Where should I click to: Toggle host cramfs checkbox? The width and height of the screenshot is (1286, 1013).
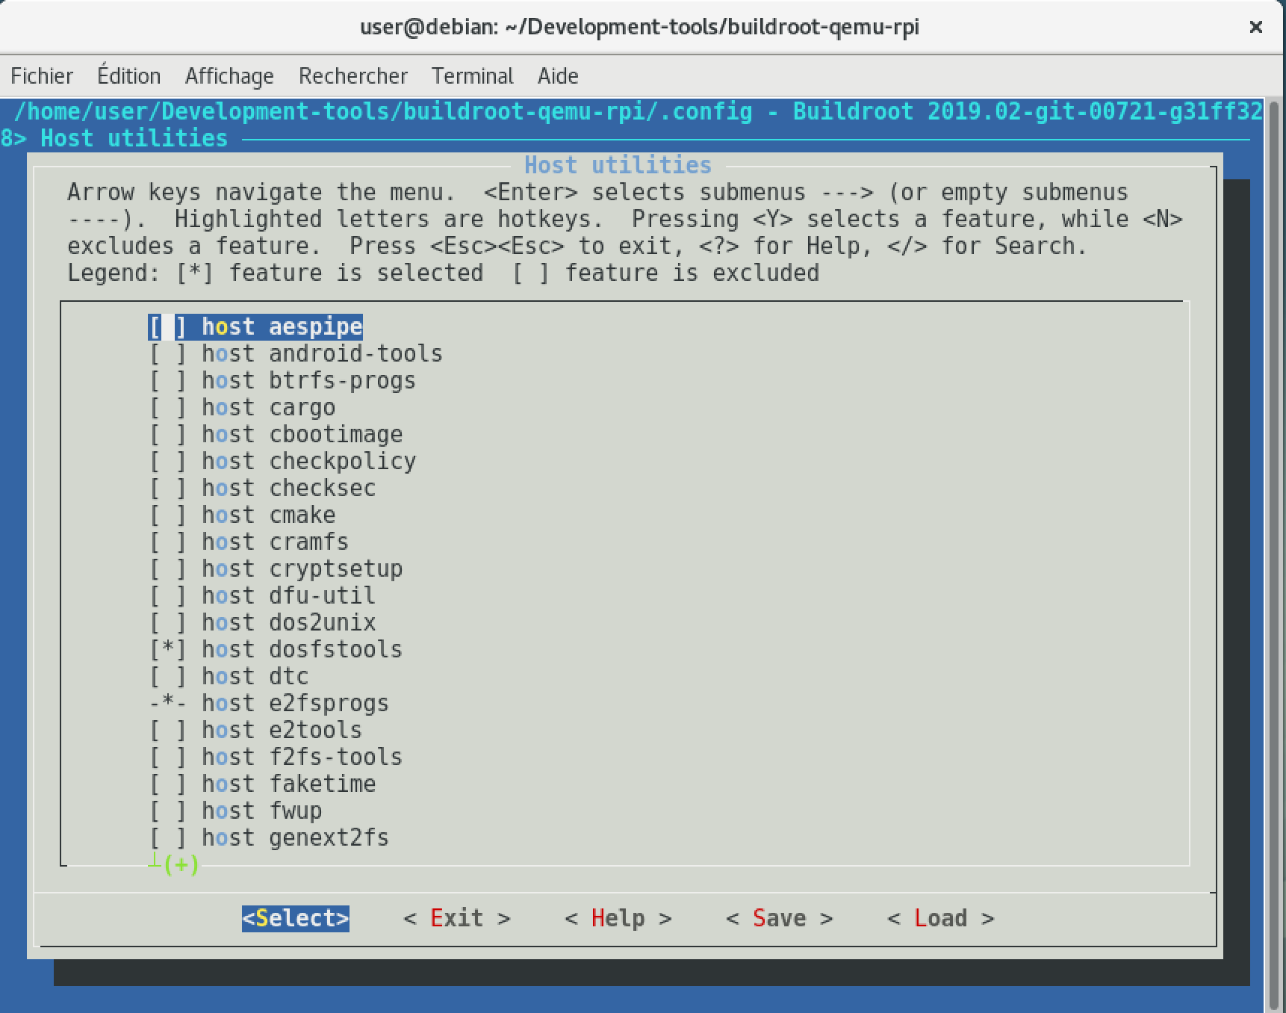(168, 542)
